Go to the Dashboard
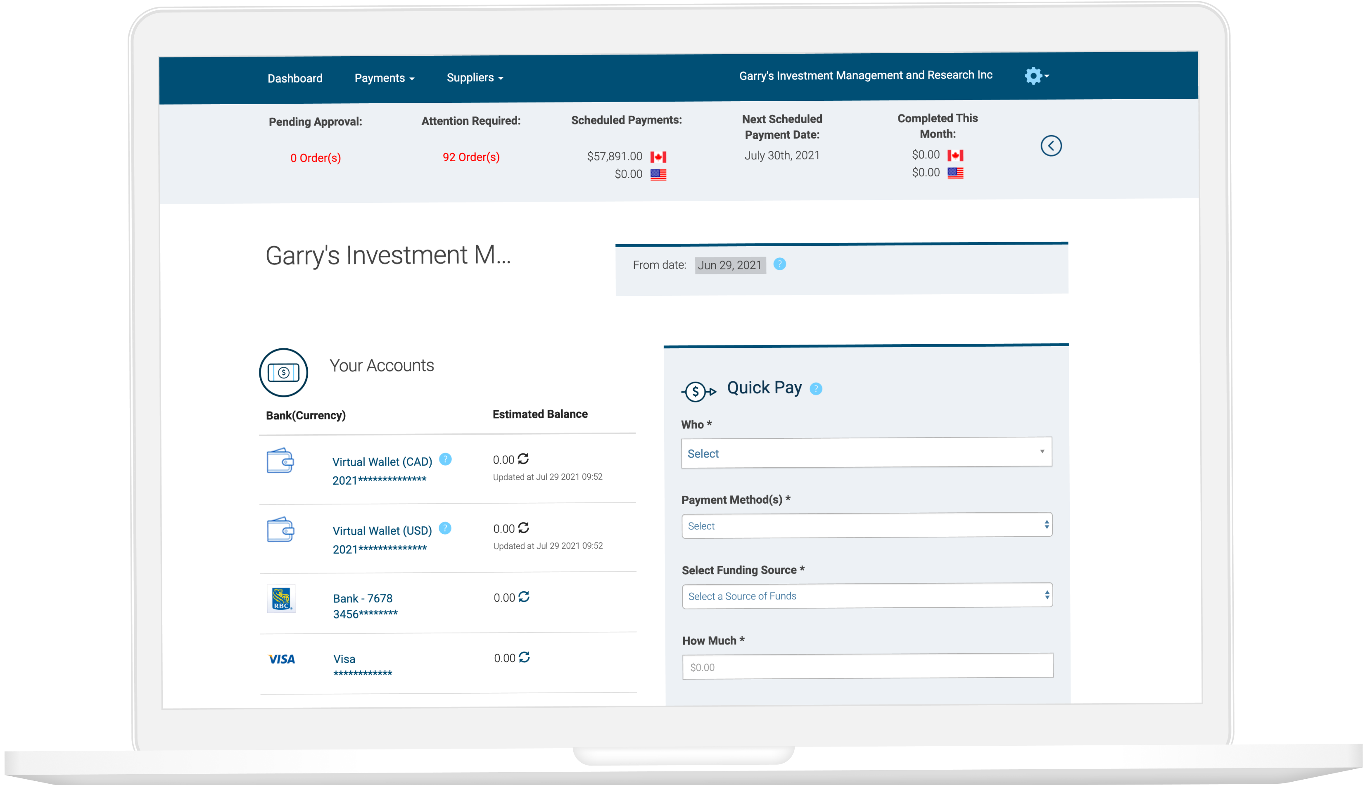This screenshot has width=1363, height=785. pyautogui.click(x=295, y=79)
